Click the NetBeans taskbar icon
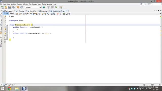 tap(24, 89)
